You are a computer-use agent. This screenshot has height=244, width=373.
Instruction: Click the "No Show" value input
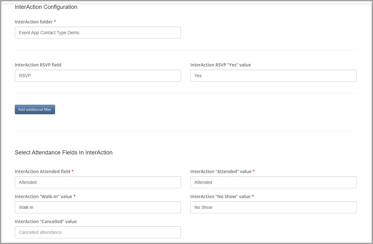[273, 207]
